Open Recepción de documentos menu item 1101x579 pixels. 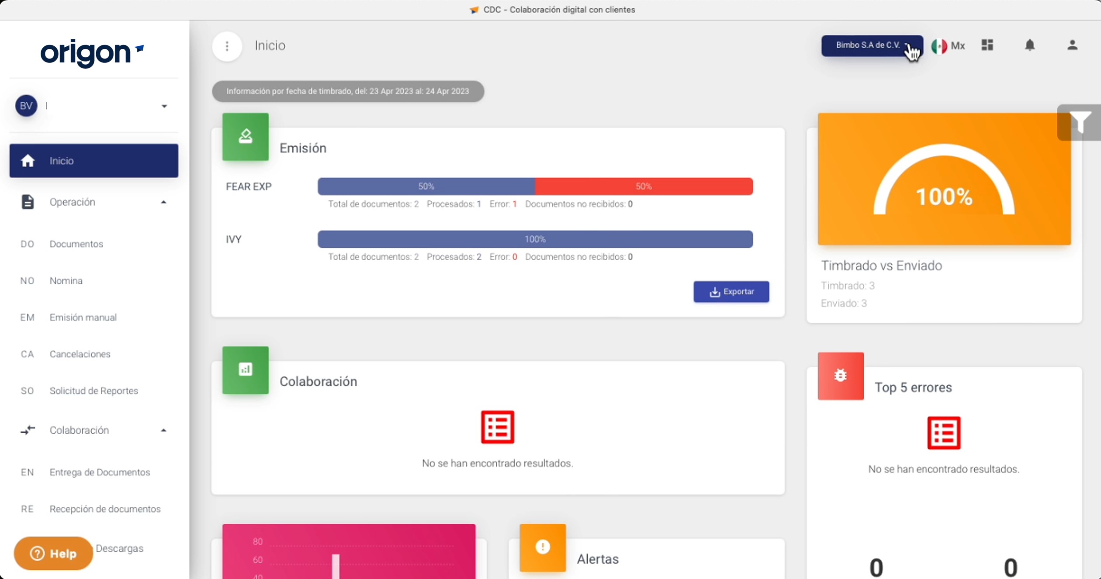[105, 509]
